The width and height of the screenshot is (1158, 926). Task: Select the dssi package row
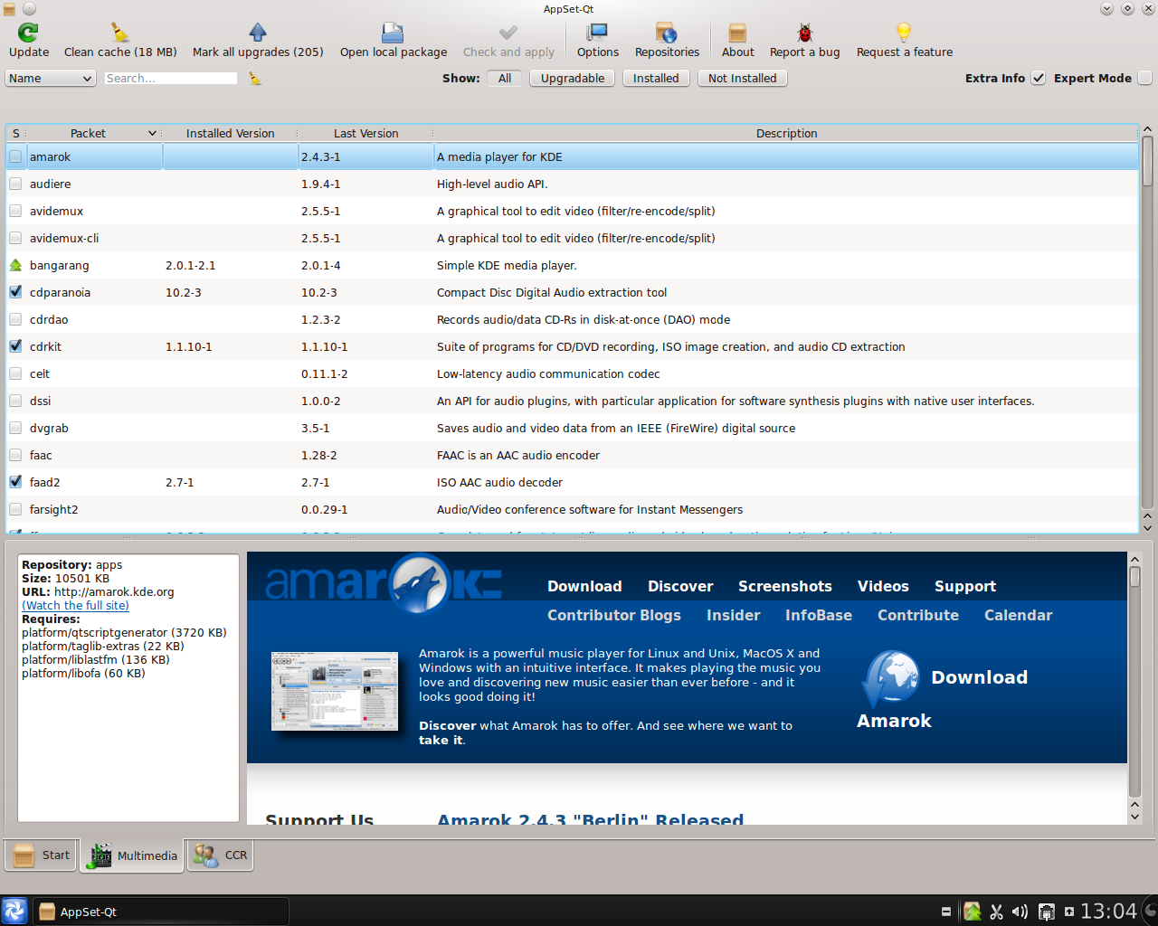[x=572, y=401]
